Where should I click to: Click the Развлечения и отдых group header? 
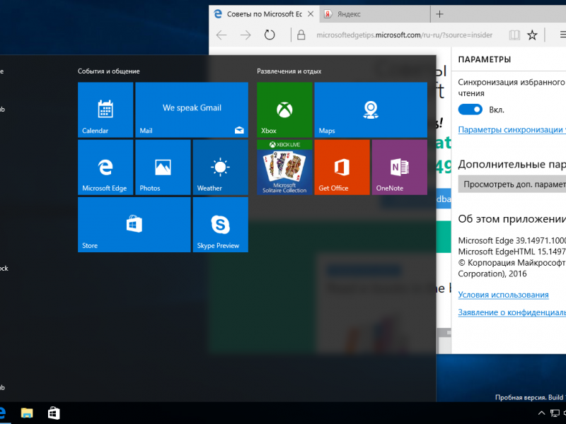289,71
